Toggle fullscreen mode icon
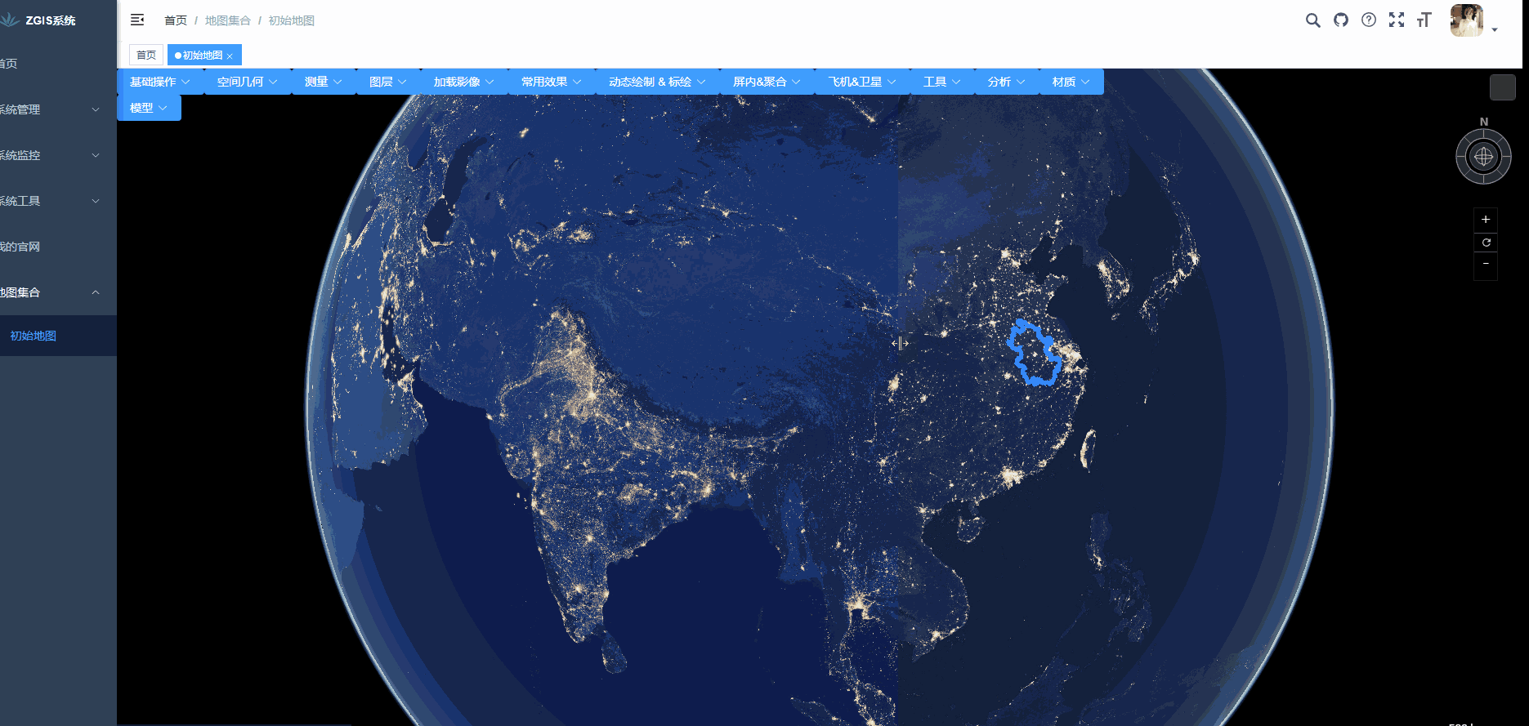 pyautogui.click(x=1397, y=20)
